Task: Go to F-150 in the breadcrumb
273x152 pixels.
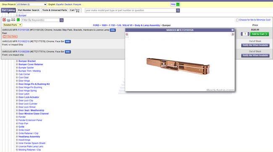Action: click(112, 25)
